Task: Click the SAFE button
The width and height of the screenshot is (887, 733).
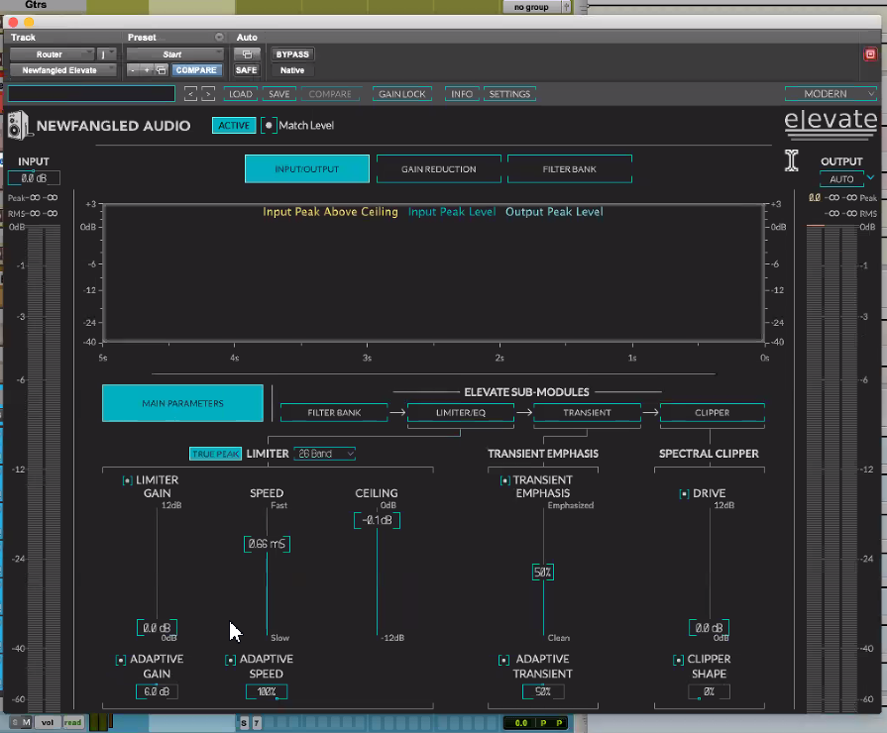Action: 246,70
